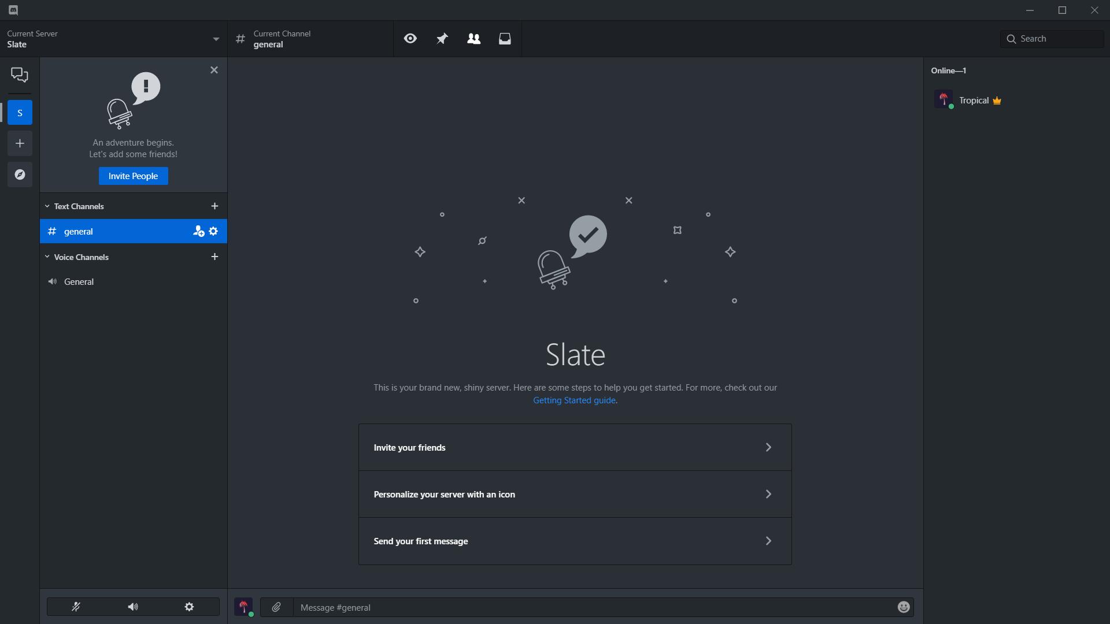Toggle hide muted channels eye icon
The width and height of the screenshot is (1110, 624).
[410, 38]
